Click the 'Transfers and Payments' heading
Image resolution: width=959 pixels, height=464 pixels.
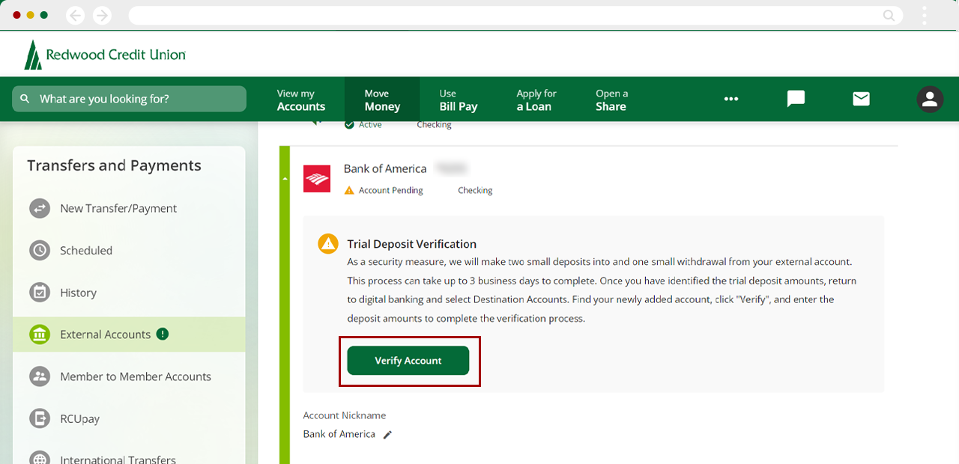114,165
